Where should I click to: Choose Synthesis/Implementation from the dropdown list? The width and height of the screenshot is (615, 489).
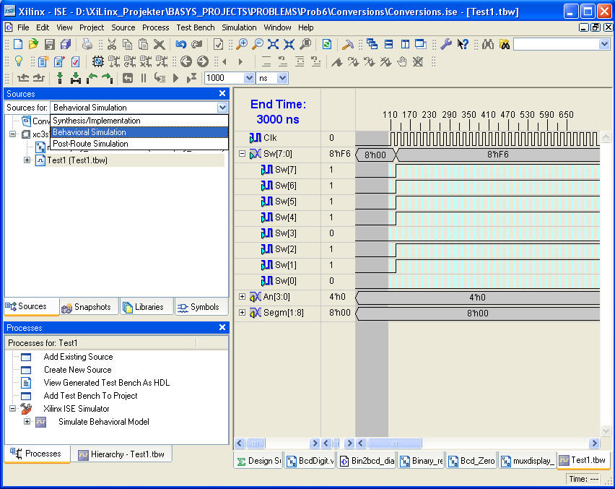(x=139, y=121)
